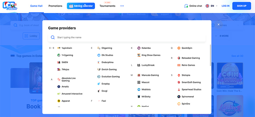Click the King Show Games logo
Image resolution: width=255 pixels, height=117 pixels.
tap(139, 55)
